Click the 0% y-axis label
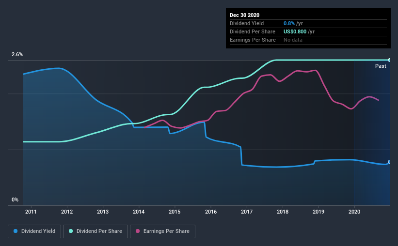The height and width of the screenshot is (246, 398). pyautogui.click(x=15, y=200)
